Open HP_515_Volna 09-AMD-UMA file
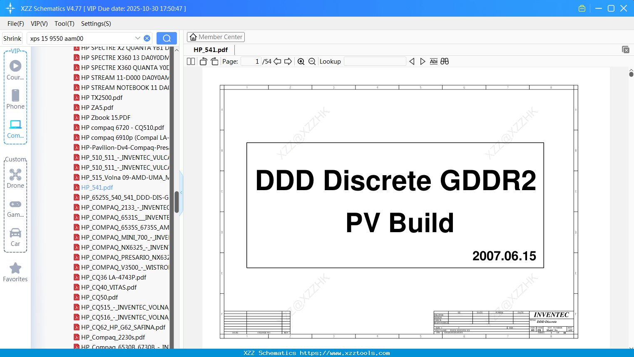634x357 pixels. tap(121, 178)
